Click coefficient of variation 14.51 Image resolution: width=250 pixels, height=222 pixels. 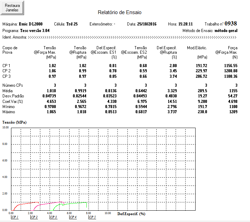172,102
